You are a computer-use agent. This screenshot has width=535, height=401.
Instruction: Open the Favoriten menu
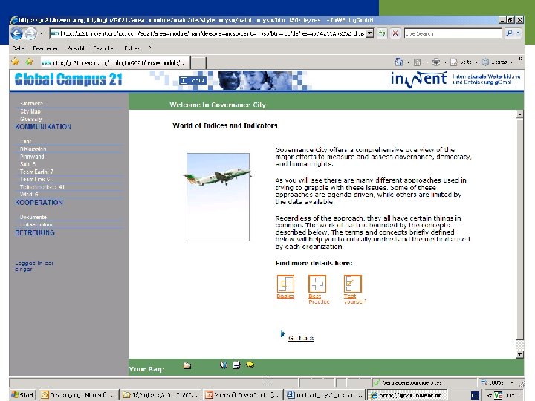tap(104, 48)
